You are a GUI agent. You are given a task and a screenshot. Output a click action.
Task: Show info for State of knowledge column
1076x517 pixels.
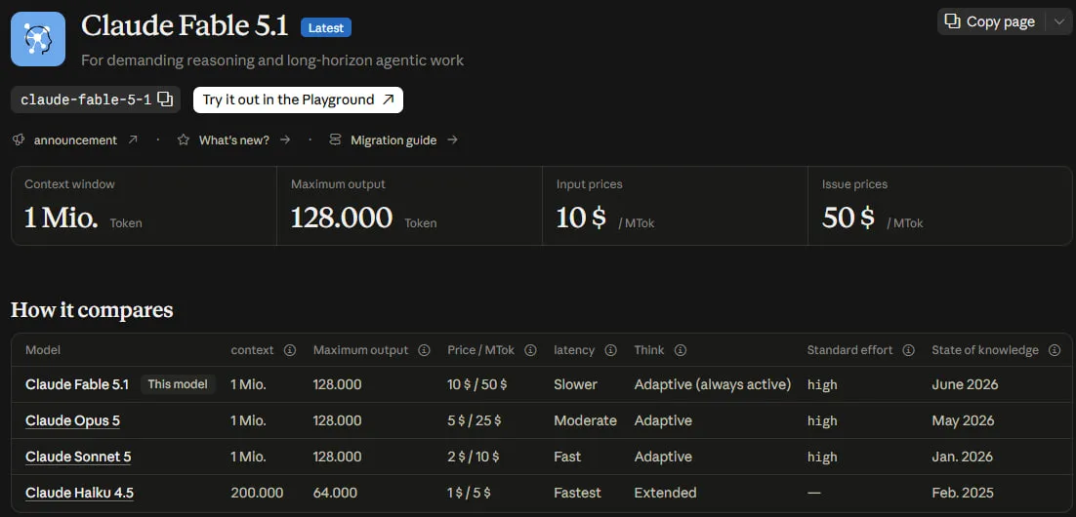1055,350
